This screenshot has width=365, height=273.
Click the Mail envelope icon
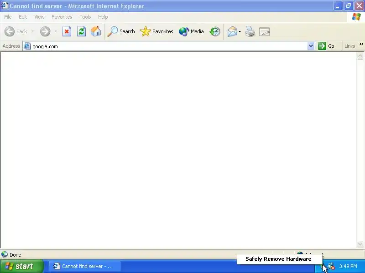pyautogui.click(x=232, y=31)
